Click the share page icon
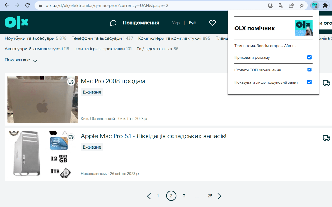This screenshot has width=332, height=207. [x=291, y=5]
